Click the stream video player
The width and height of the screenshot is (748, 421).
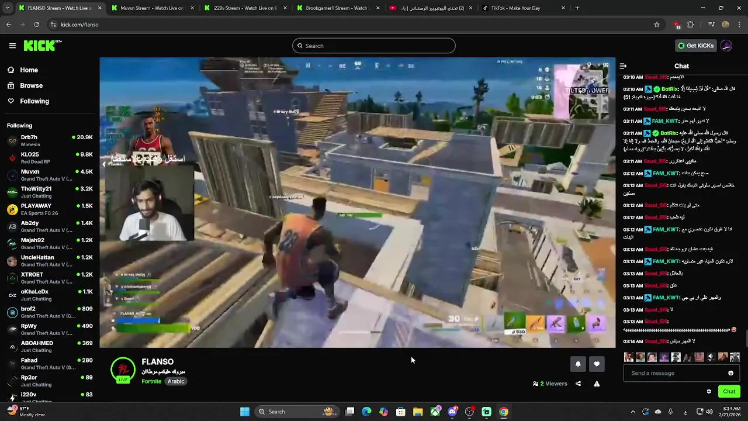357,202
